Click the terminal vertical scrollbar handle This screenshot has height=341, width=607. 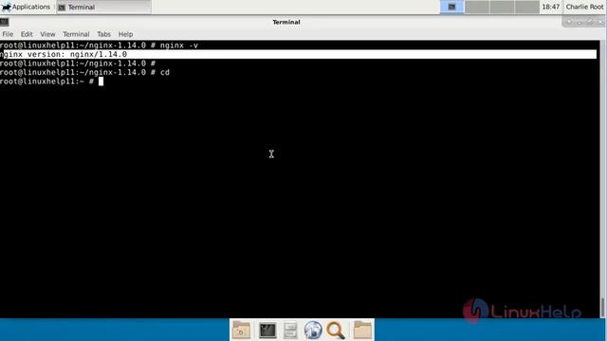tap(602, 307)
